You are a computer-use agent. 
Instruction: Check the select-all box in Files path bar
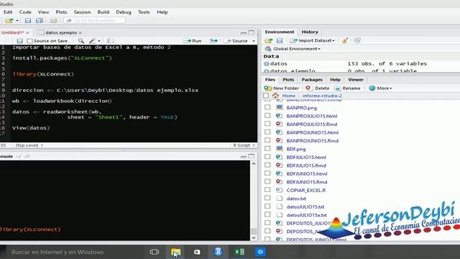266,96
